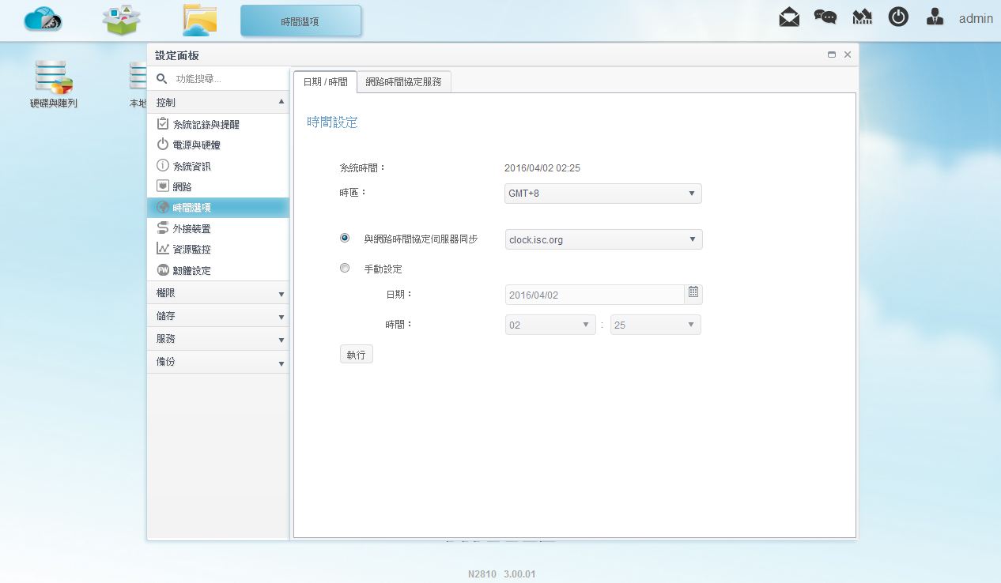Screen dimensions: 1001x583
Task: Open the cloud service icon in top bar
Action: [43, 20]
